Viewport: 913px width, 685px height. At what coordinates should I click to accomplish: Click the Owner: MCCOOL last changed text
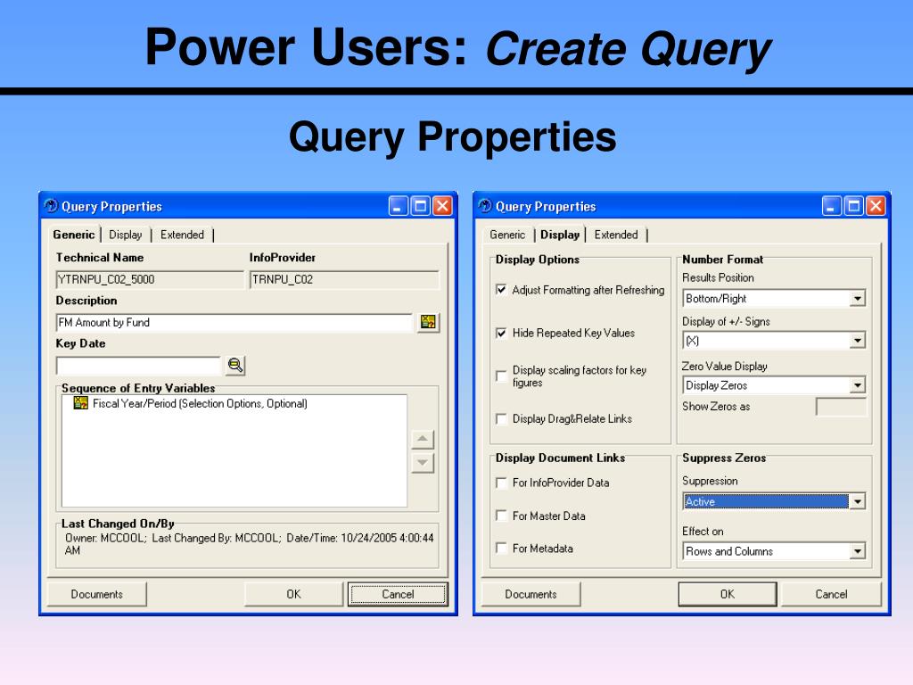pyautogui.click(x=250, y=544)
